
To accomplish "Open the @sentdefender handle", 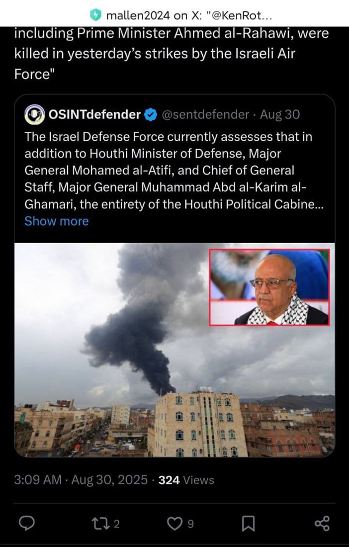I will click(x=205, y=115).
